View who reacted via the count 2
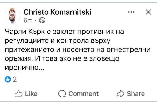The image size is (157, 102). click(x=15, y=80)
